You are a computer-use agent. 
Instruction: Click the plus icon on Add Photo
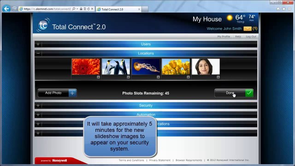[x=72, y=93]
